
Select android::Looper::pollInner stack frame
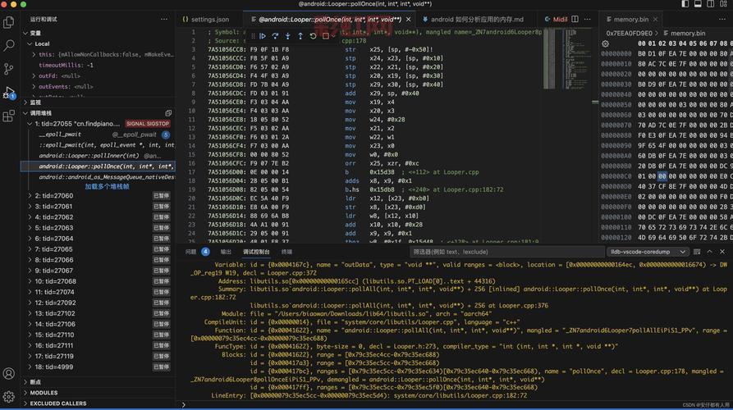tap(98, 156)
